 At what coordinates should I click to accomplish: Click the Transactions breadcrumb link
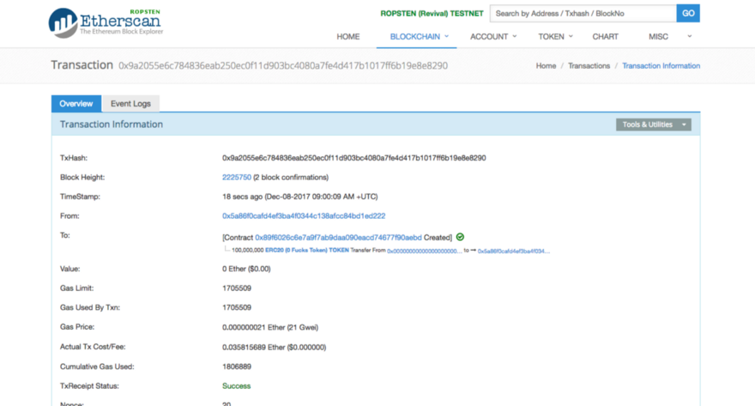click(589, 66)
